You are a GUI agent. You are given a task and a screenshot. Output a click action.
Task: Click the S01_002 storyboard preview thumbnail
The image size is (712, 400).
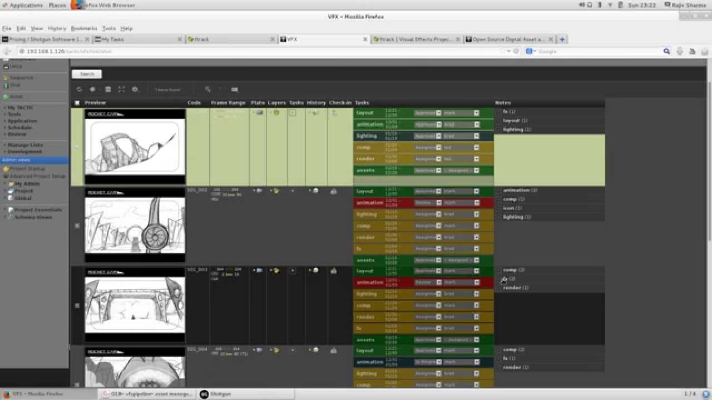(x=135, y=225)
